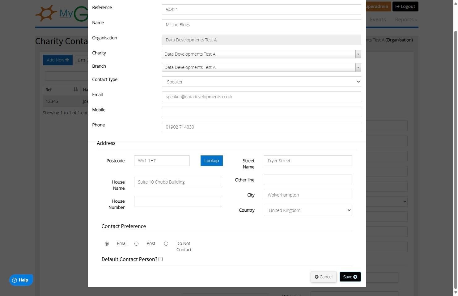Open the Reports menu
Viewport: 458px width, 296px height.
pos(406,19)
